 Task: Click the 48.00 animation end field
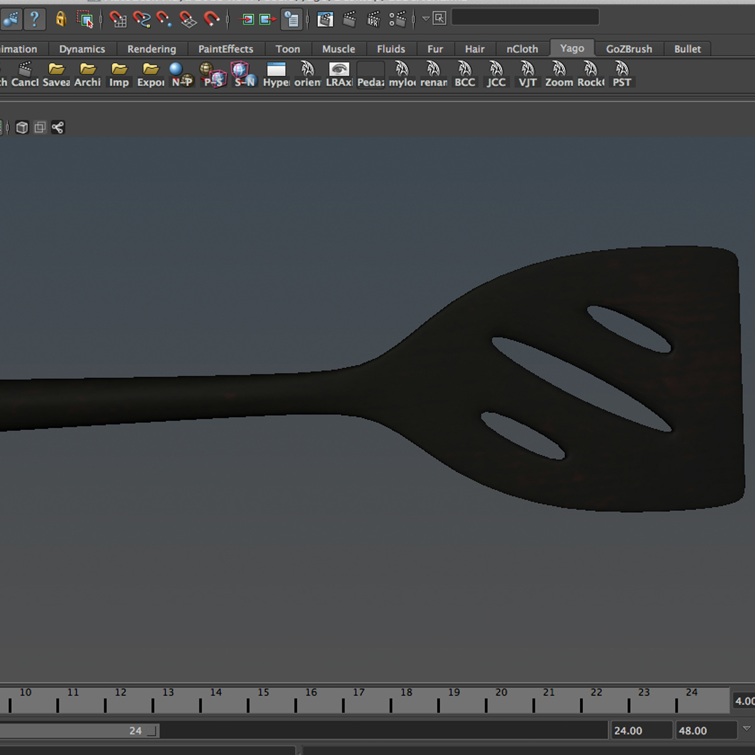coord(705,730)
